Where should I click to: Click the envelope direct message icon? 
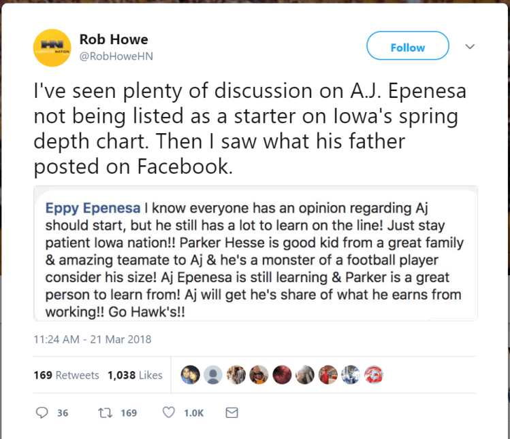pos(232,412)
